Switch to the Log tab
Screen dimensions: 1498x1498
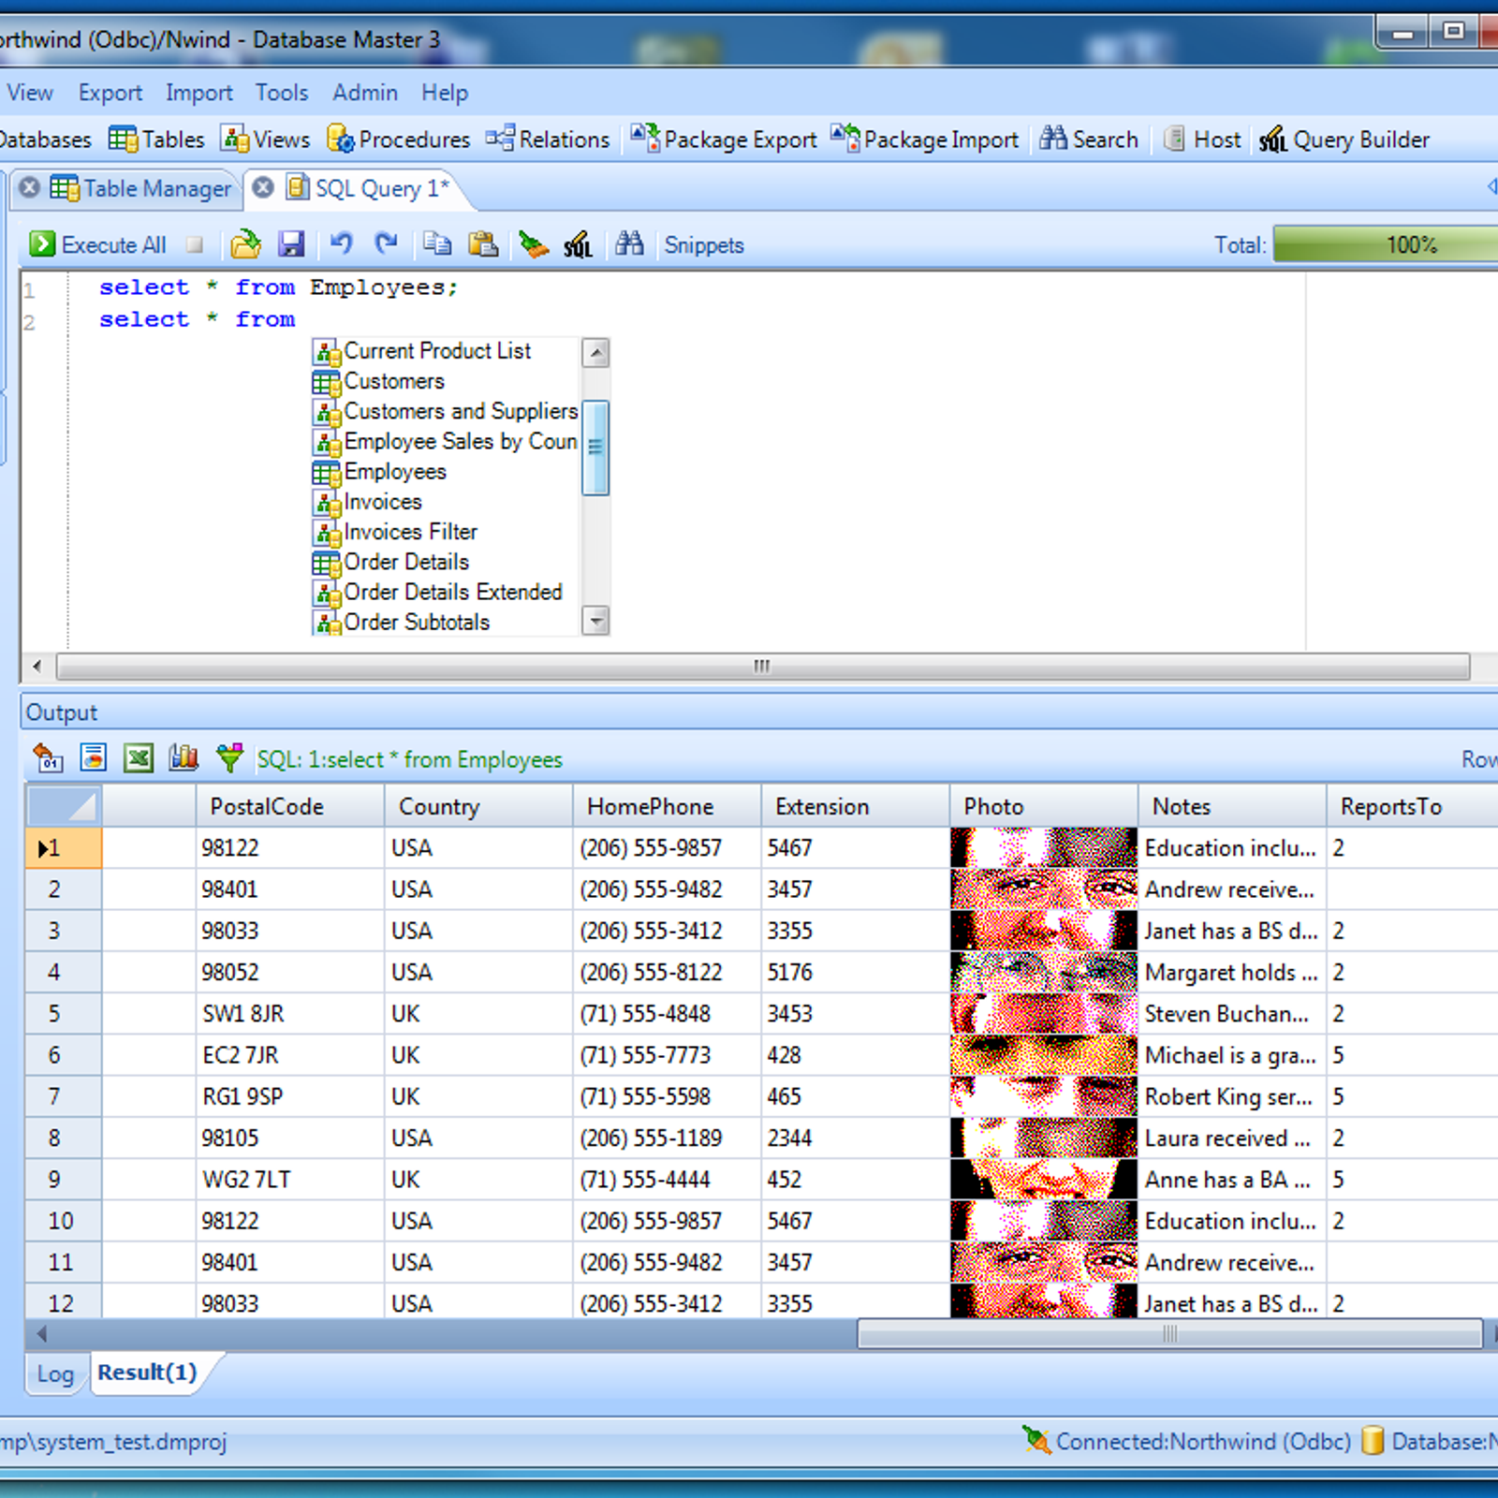[55, 1373]
